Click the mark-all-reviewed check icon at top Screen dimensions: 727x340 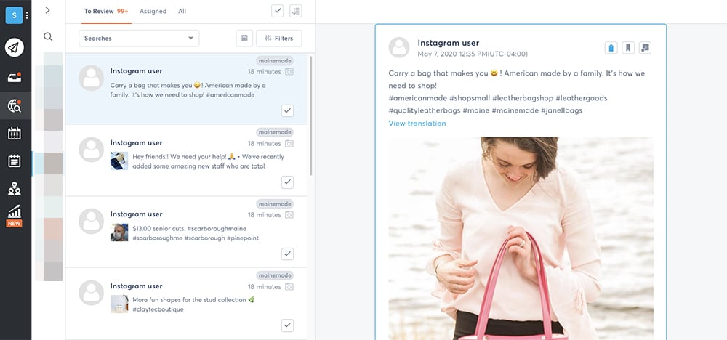277,11
